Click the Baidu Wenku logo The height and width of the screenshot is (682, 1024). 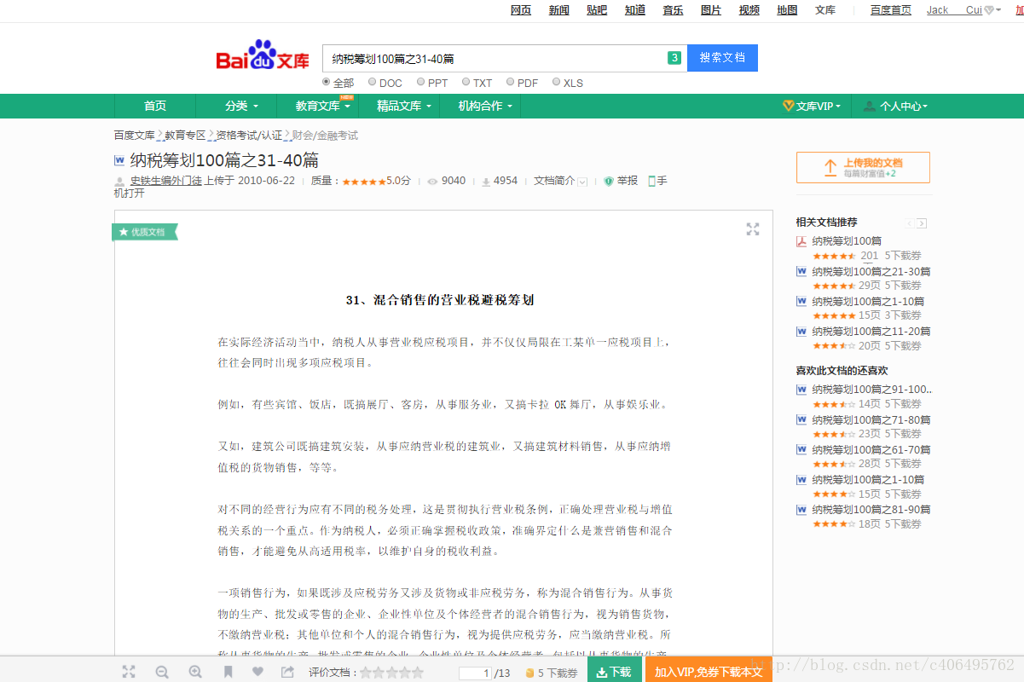[263, 57]
